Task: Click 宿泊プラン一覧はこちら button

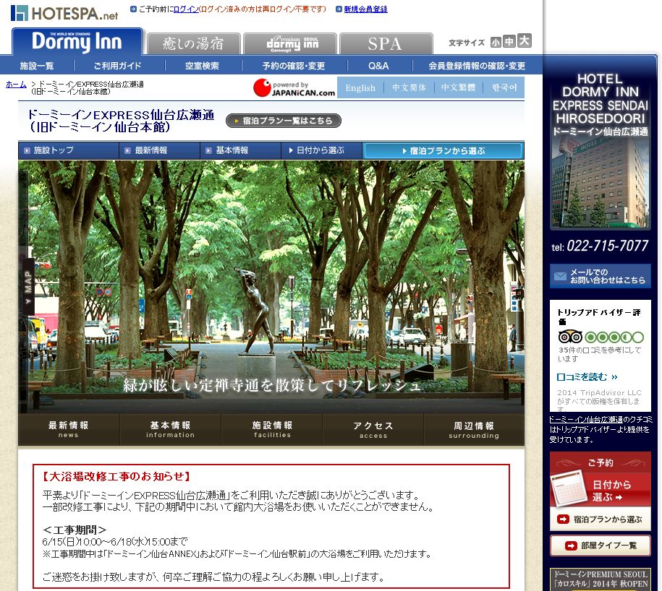Action: pos(284,121)
